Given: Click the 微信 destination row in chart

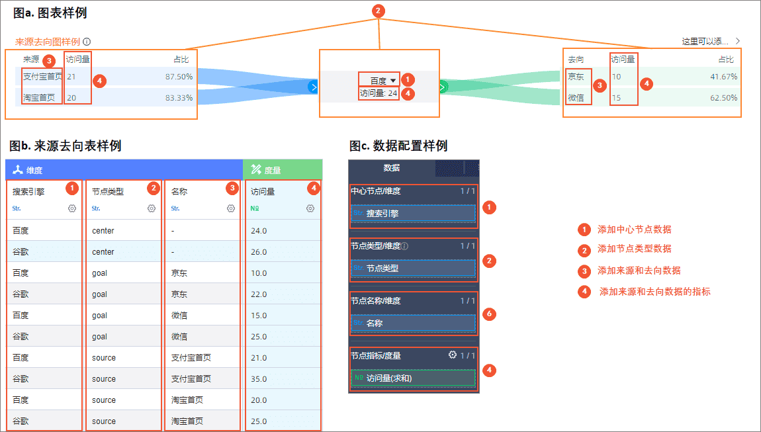Looking at the screenshot, I should click(x=651, y=97).
